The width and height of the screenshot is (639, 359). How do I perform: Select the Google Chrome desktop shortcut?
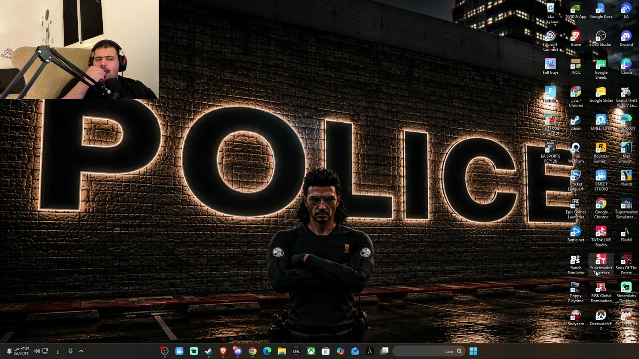pos(601,208)
